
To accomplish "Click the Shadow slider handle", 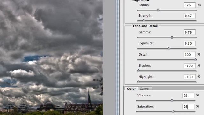I will coord(138,71).
